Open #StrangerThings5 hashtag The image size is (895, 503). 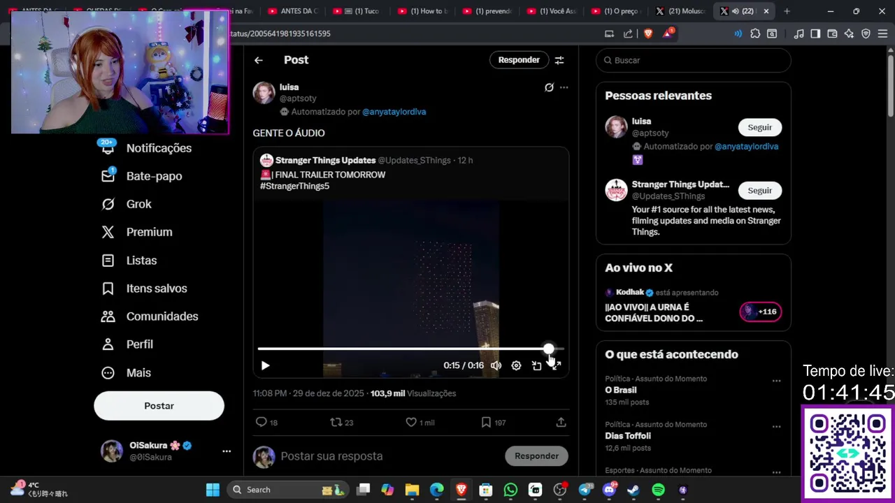point(294,186)
